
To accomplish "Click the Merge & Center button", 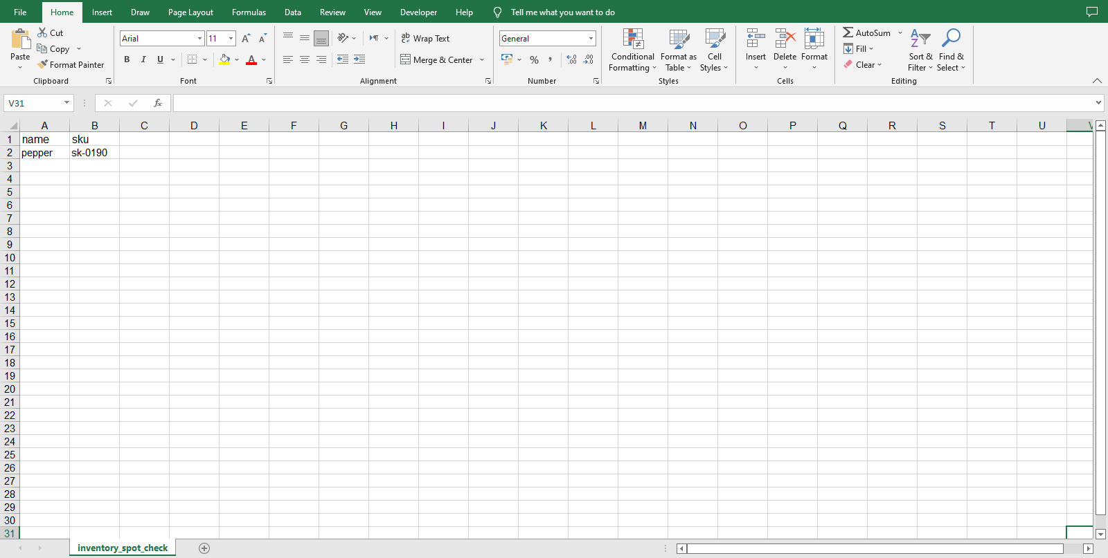I will tap(437, 60).
